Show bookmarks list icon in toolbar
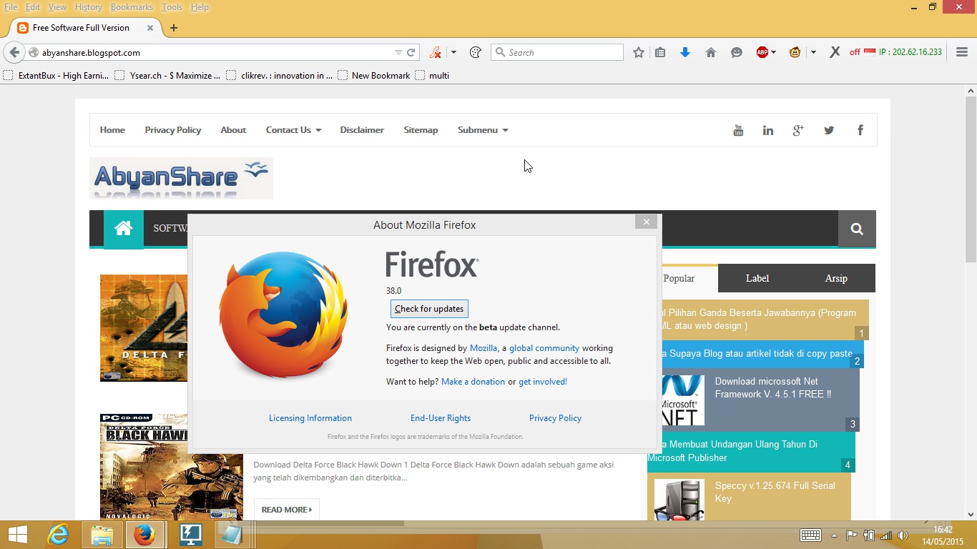The height and width of the screenshot is (549, 977). click(x=660, y=52)
